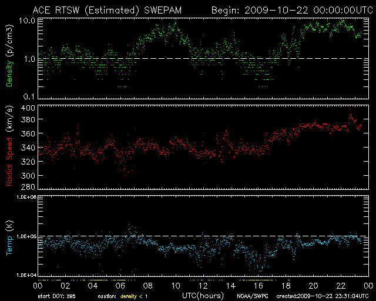
Task: Click the "start DOY: 295" footer text
Action: point(56,296)
